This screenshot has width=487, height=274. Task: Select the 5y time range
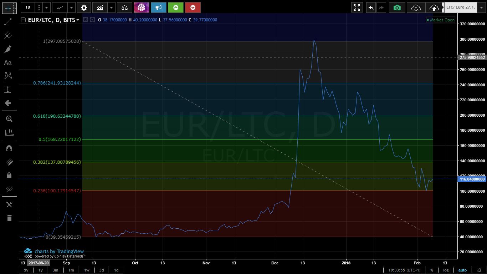click(26, 270)
